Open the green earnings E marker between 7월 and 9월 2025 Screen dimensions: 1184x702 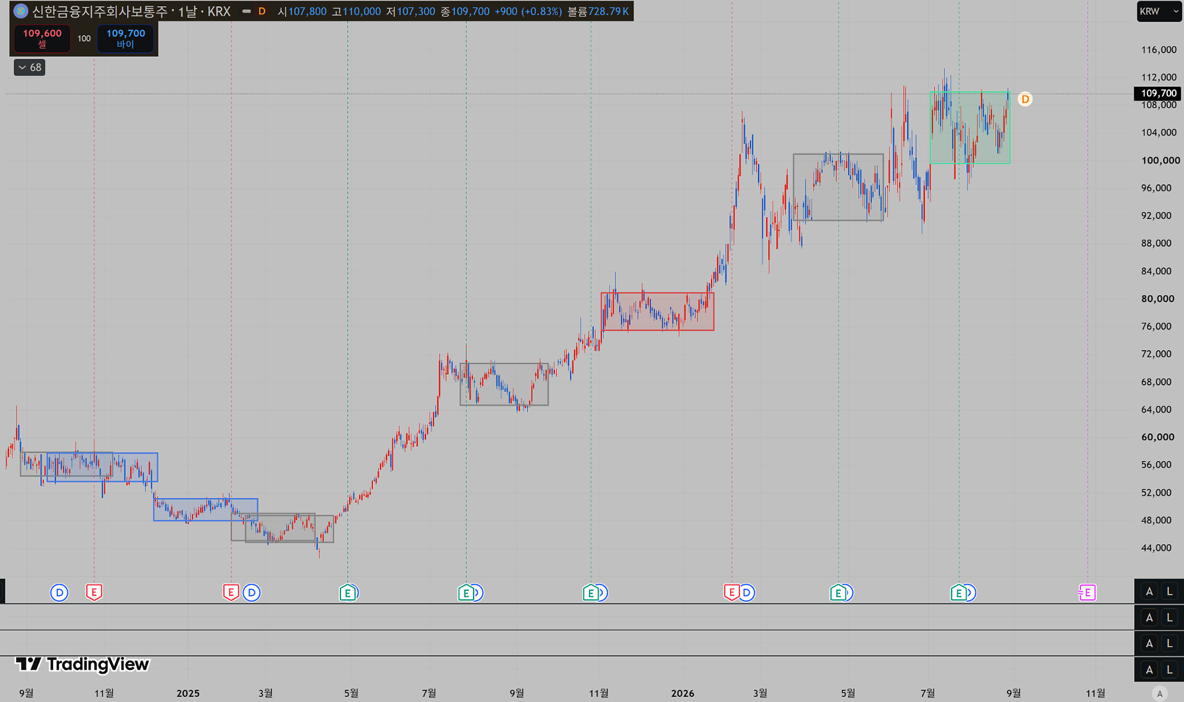point(466,593)
